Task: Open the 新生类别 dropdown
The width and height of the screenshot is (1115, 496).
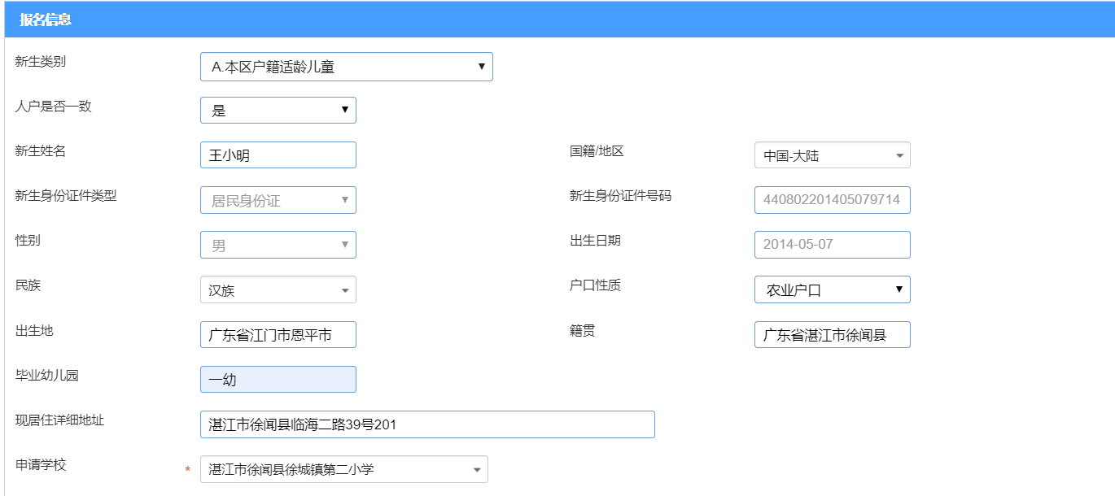Action: (346, 67)
